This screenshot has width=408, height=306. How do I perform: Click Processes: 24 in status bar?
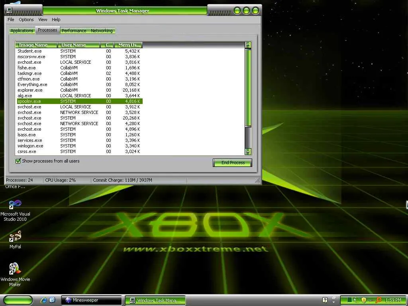[20, 180]
